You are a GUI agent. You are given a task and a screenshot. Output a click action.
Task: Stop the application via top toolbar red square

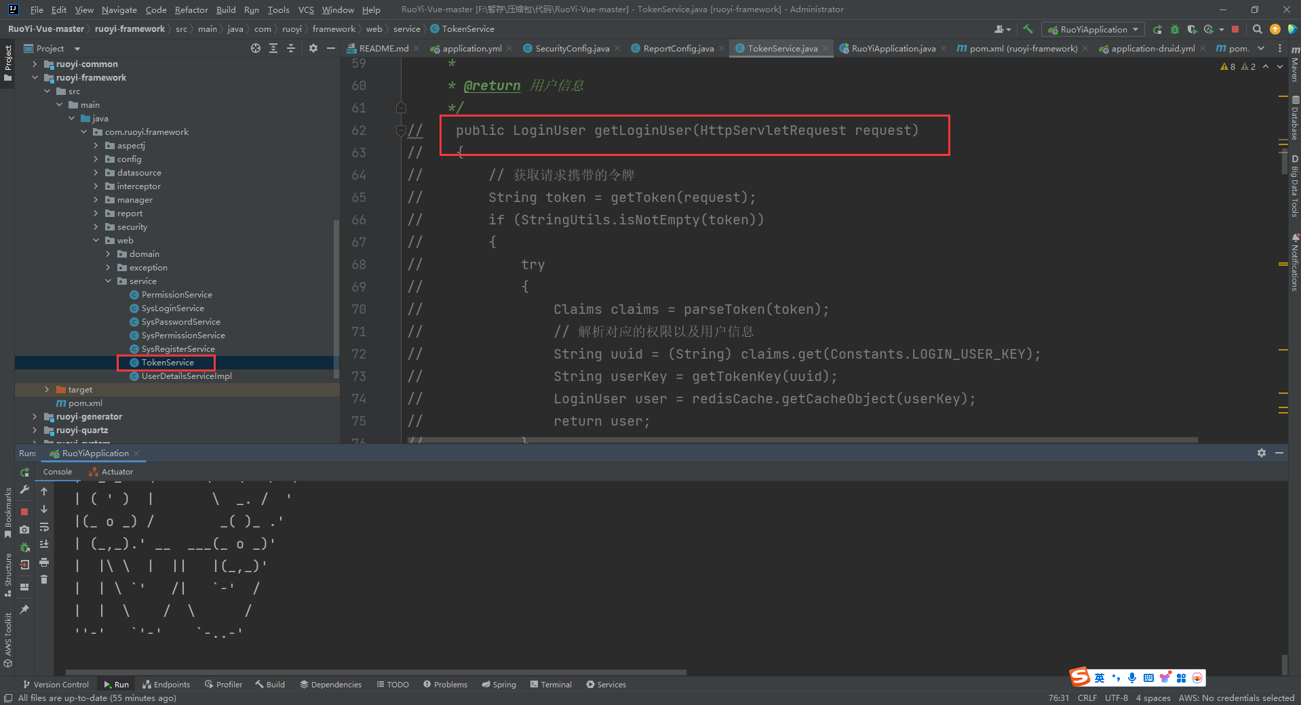(1235, 29)
